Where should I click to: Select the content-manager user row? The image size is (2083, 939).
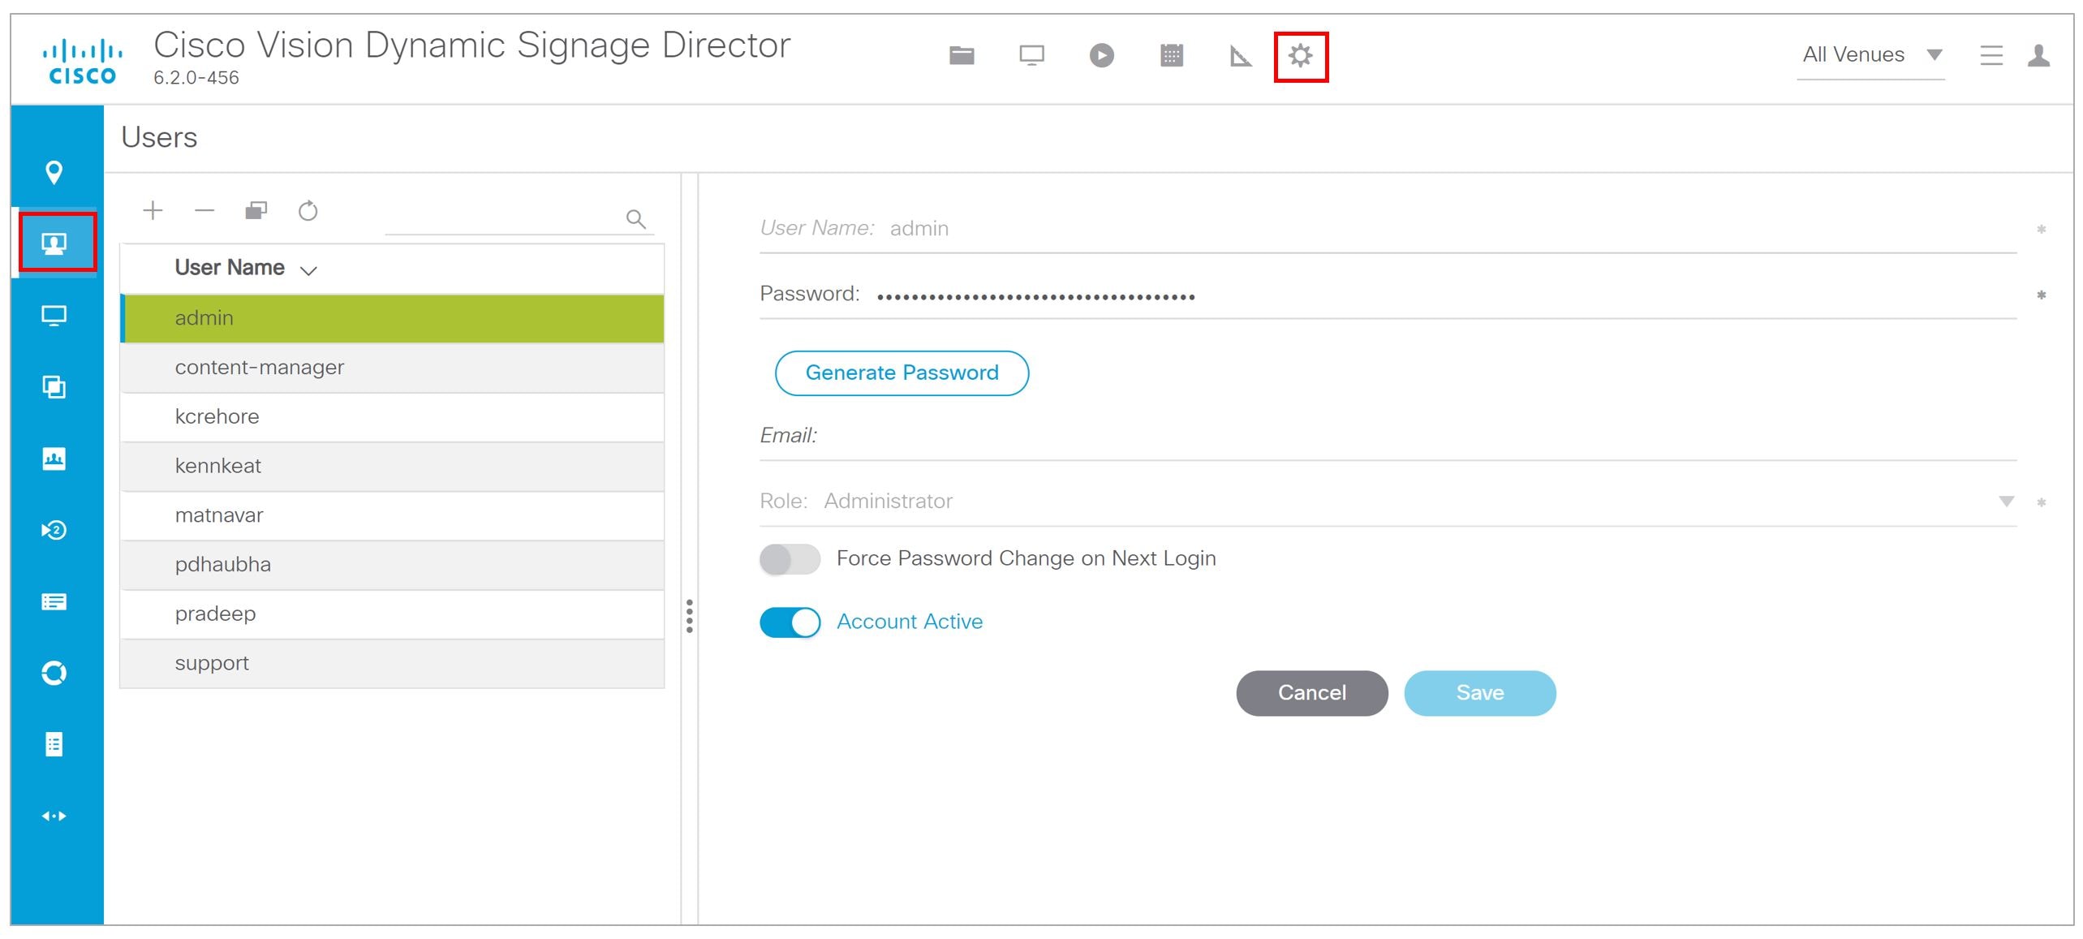[x=258, y=367]
